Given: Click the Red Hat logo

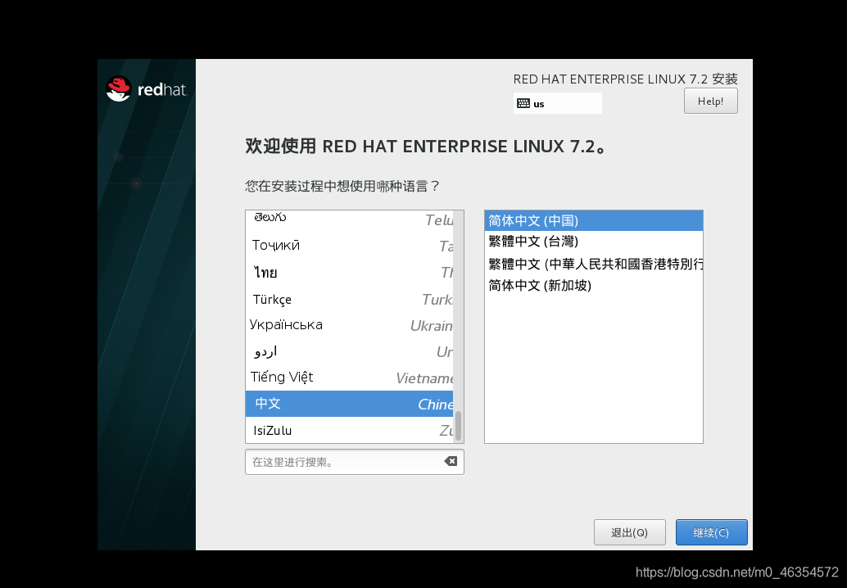Looking at the screenshot, I should point(146,88).
